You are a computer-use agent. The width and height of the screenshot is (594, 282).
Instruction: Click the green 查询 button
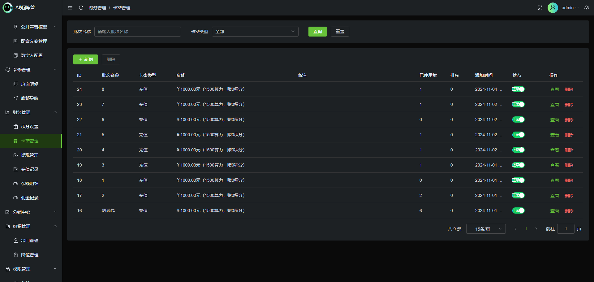click(x=317, y=32)
